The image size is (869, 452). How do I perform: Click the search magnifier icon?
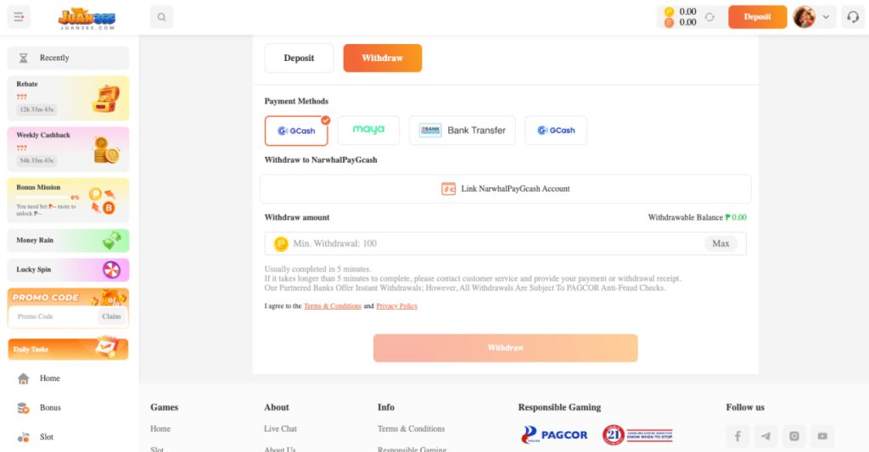(161, 17)
